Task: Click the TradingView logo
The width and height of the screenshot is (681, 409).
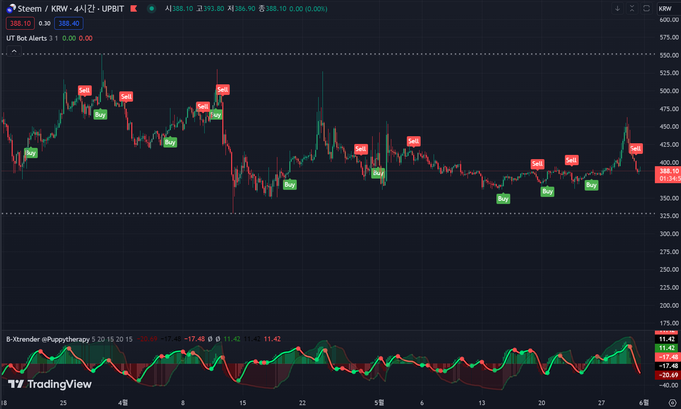Action: click(50, 384)
